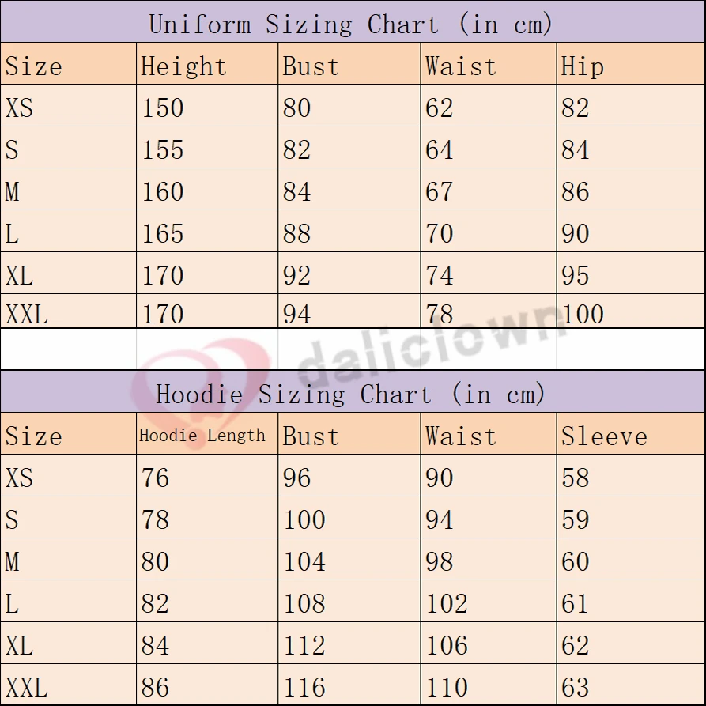
Task: Select the hoodie XS sleeve value 58
Action: click(576, 478)
